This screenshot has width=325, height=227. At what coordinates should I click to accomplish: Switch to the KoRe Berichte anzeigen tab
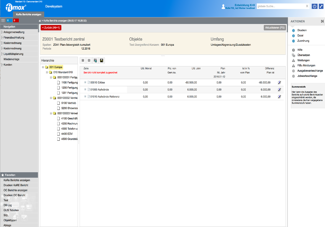point(29,15)
